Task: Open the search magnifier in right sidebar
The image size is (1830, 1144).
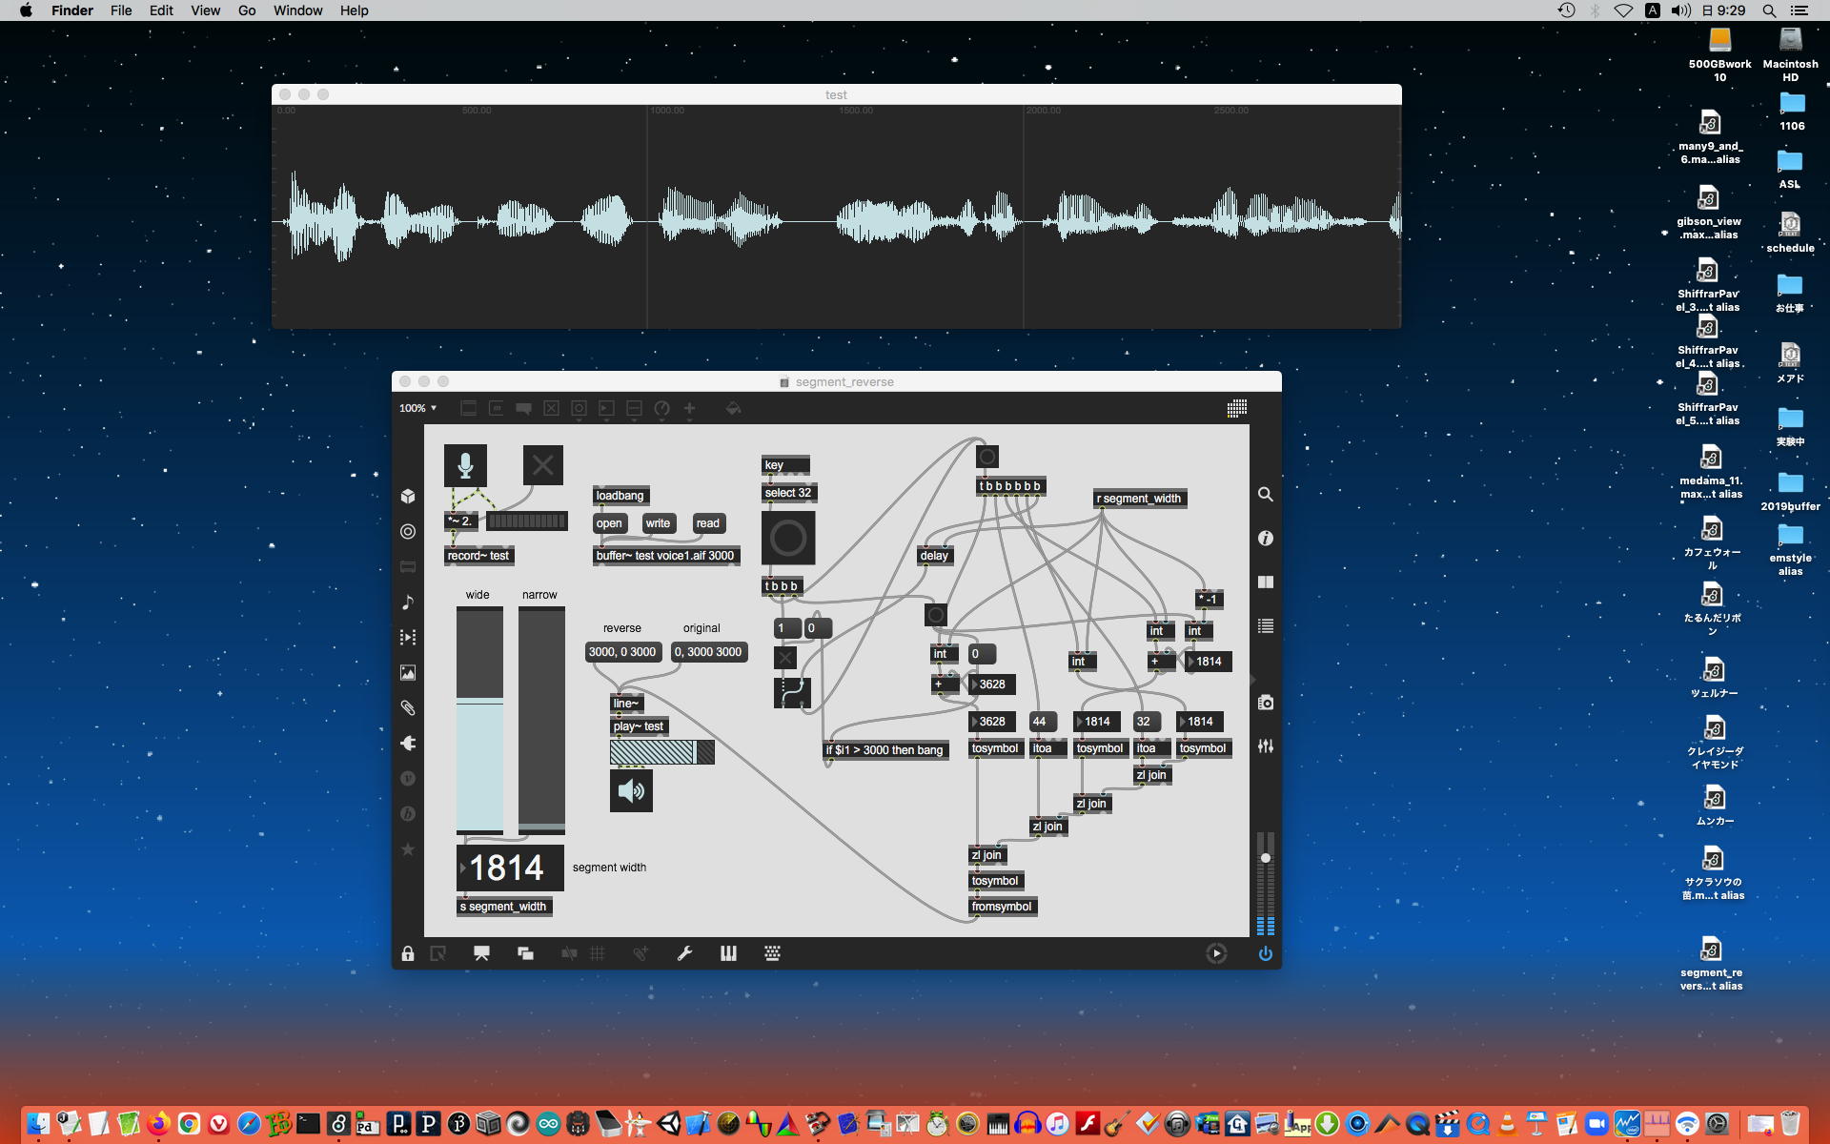Action: pyautogui.click(x=1265, y=495)
